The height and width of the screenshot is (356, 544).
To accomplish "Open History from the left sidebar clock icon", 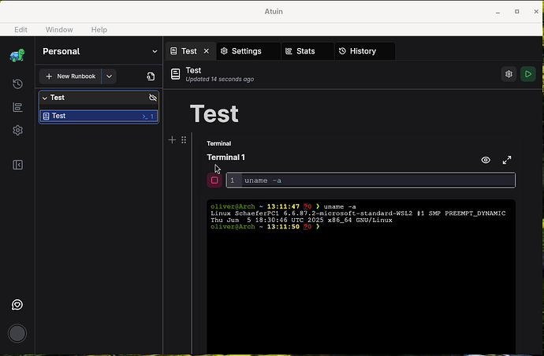I will point(17,84).
